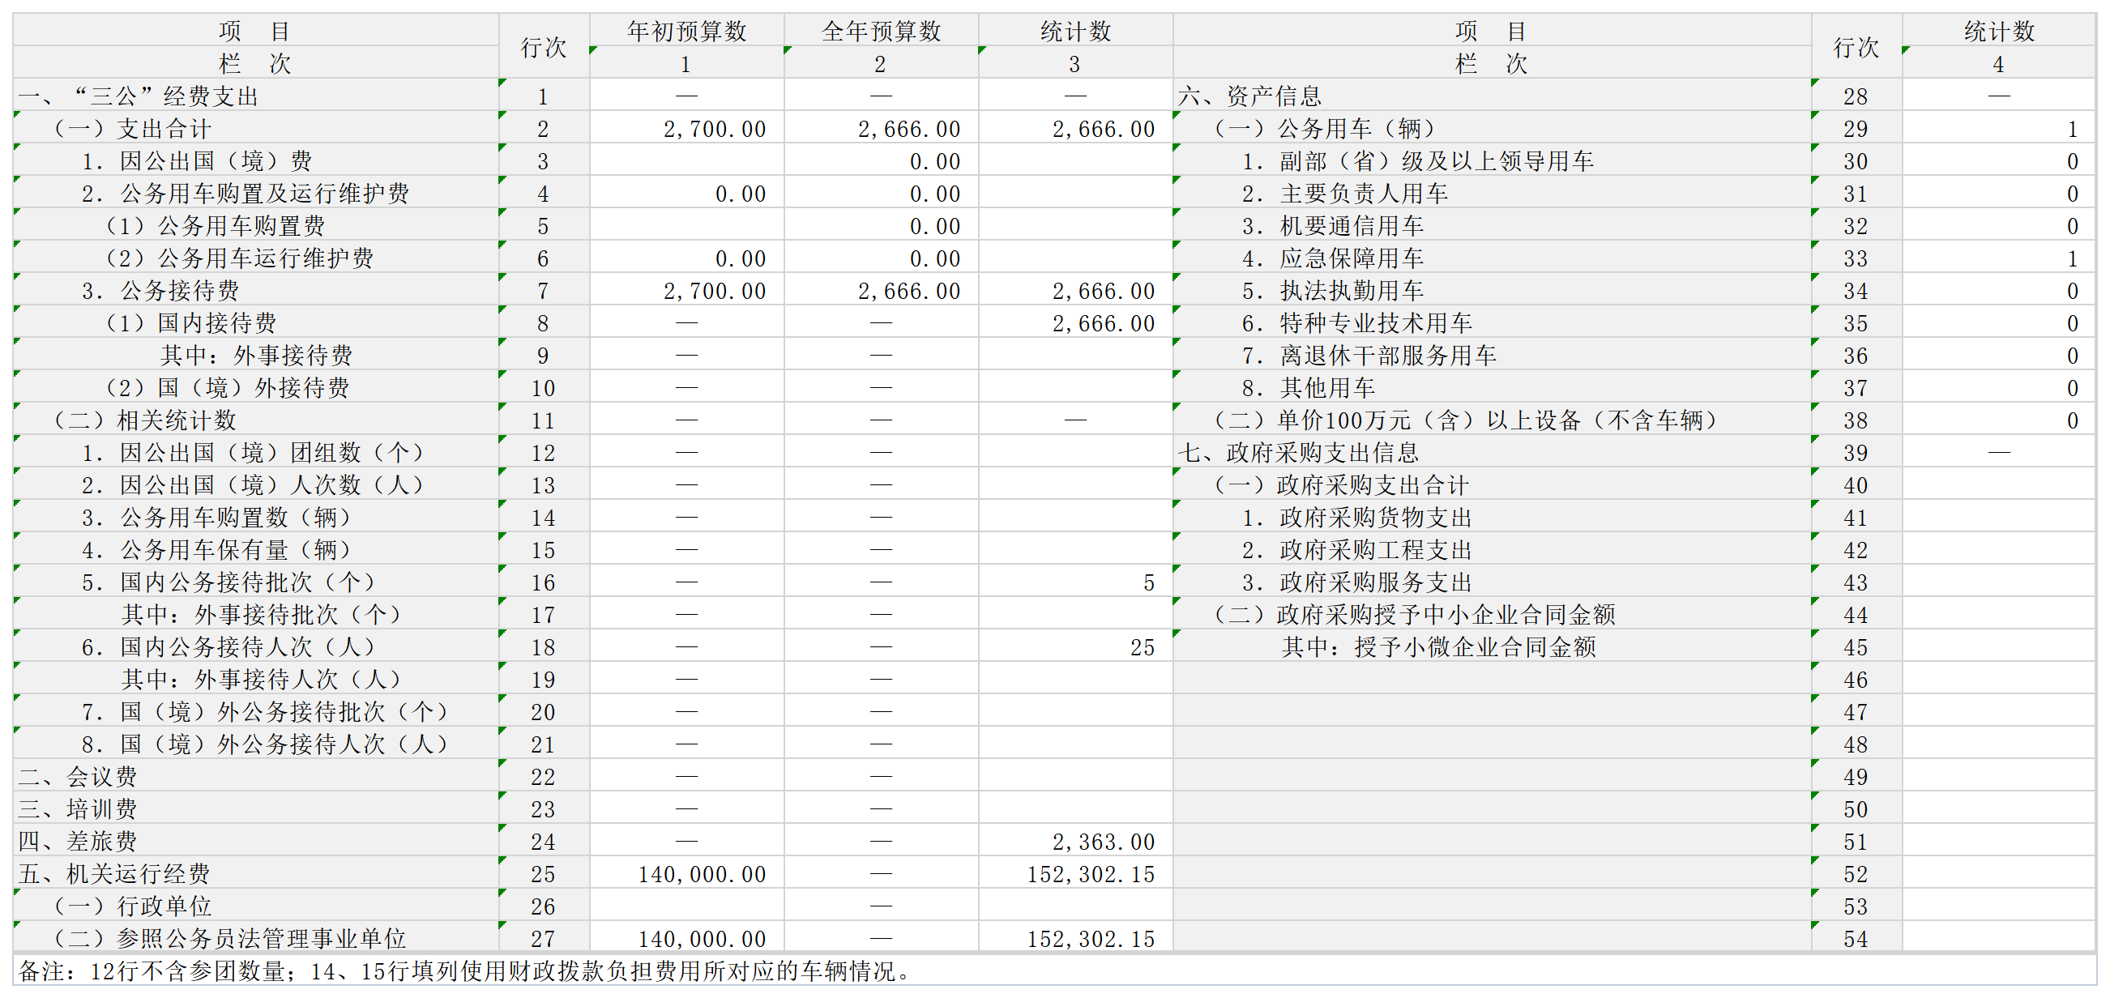Select the left 统计数 column header
2110x998 pixels.
(1074, 30)
